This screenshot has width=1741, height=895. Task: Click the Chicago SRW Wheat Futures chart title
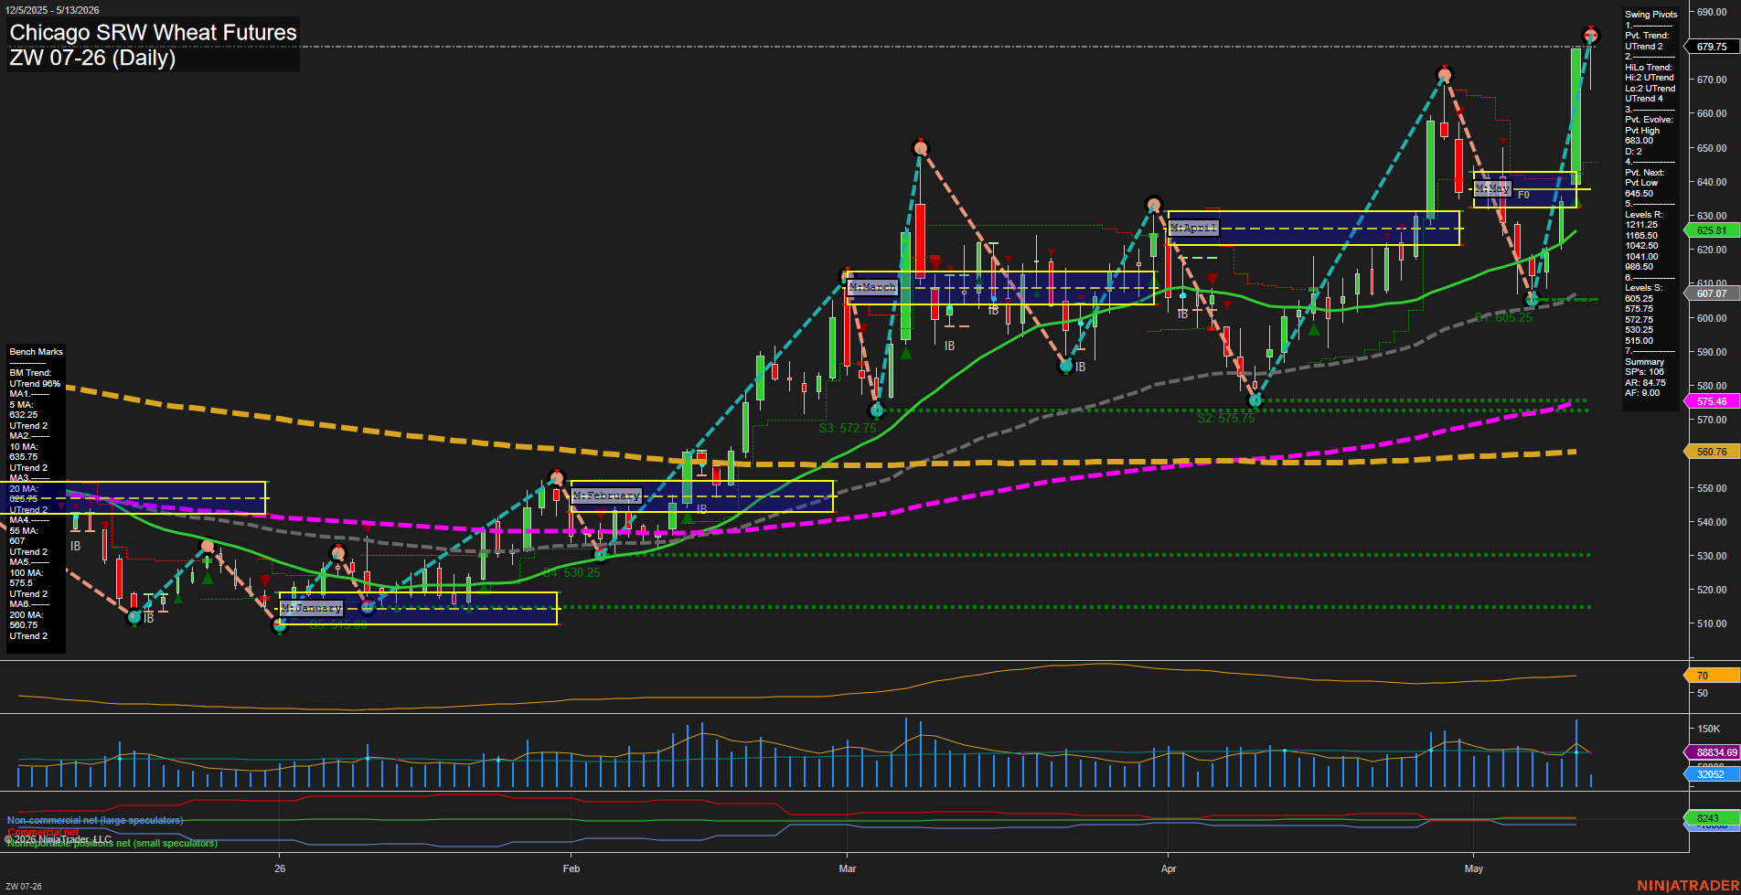153,32
